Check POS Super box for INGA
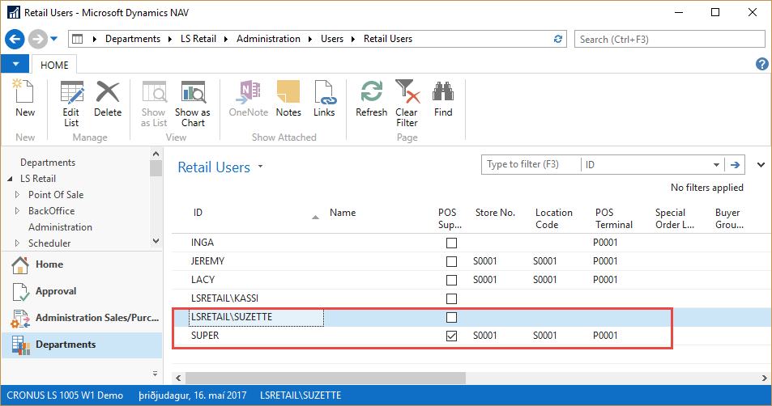Viewport: 772px width, 406px height. [x=452, y=243]
